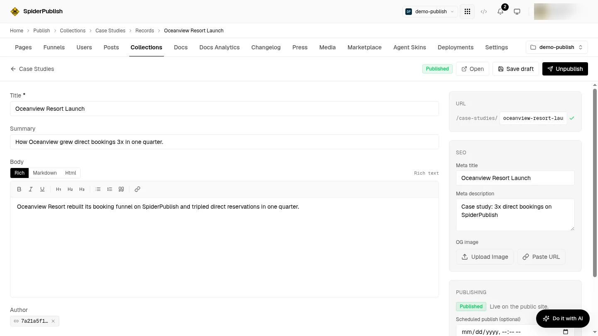
Task: Click the Meta title field
Action: point(515,178)
